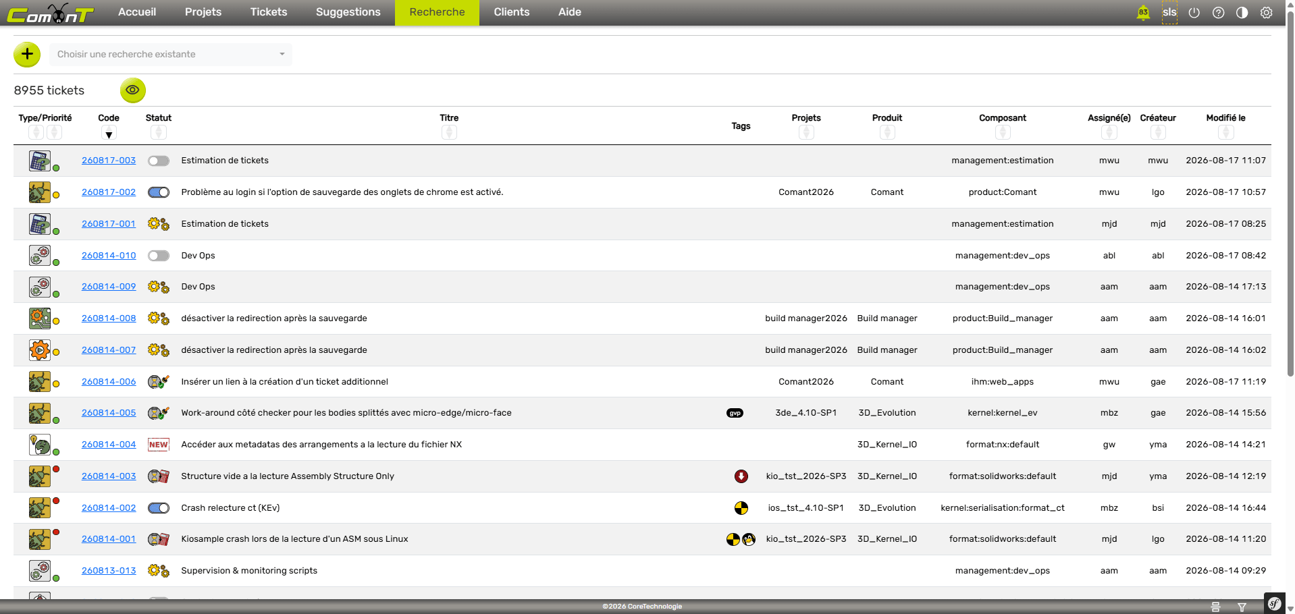
Task: Click gears status icon of ticket 260814-009
Action: click(x=159, y=287)
